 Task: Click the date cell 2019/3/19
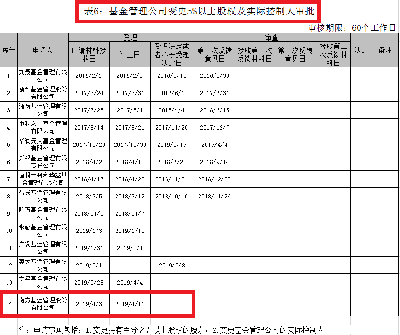coord(172,144)
